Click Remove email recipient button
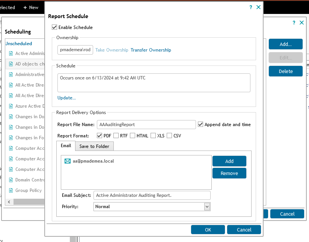309x242 pixels. 229,173
